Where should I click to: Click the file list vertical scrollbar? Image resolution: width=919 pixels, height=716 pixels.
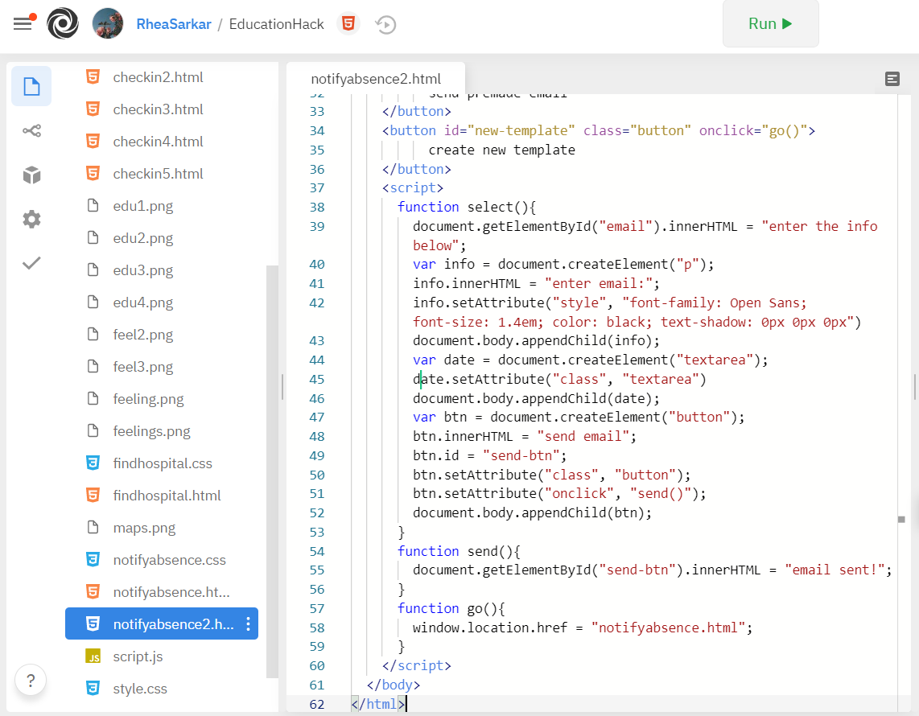coord(272,471)
